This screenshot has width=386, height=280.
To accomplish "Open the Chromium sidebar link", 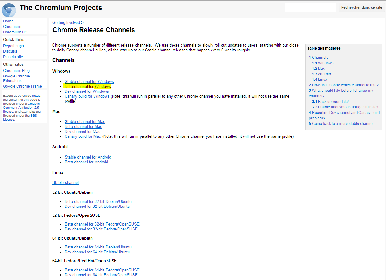I will click(12, 27).
